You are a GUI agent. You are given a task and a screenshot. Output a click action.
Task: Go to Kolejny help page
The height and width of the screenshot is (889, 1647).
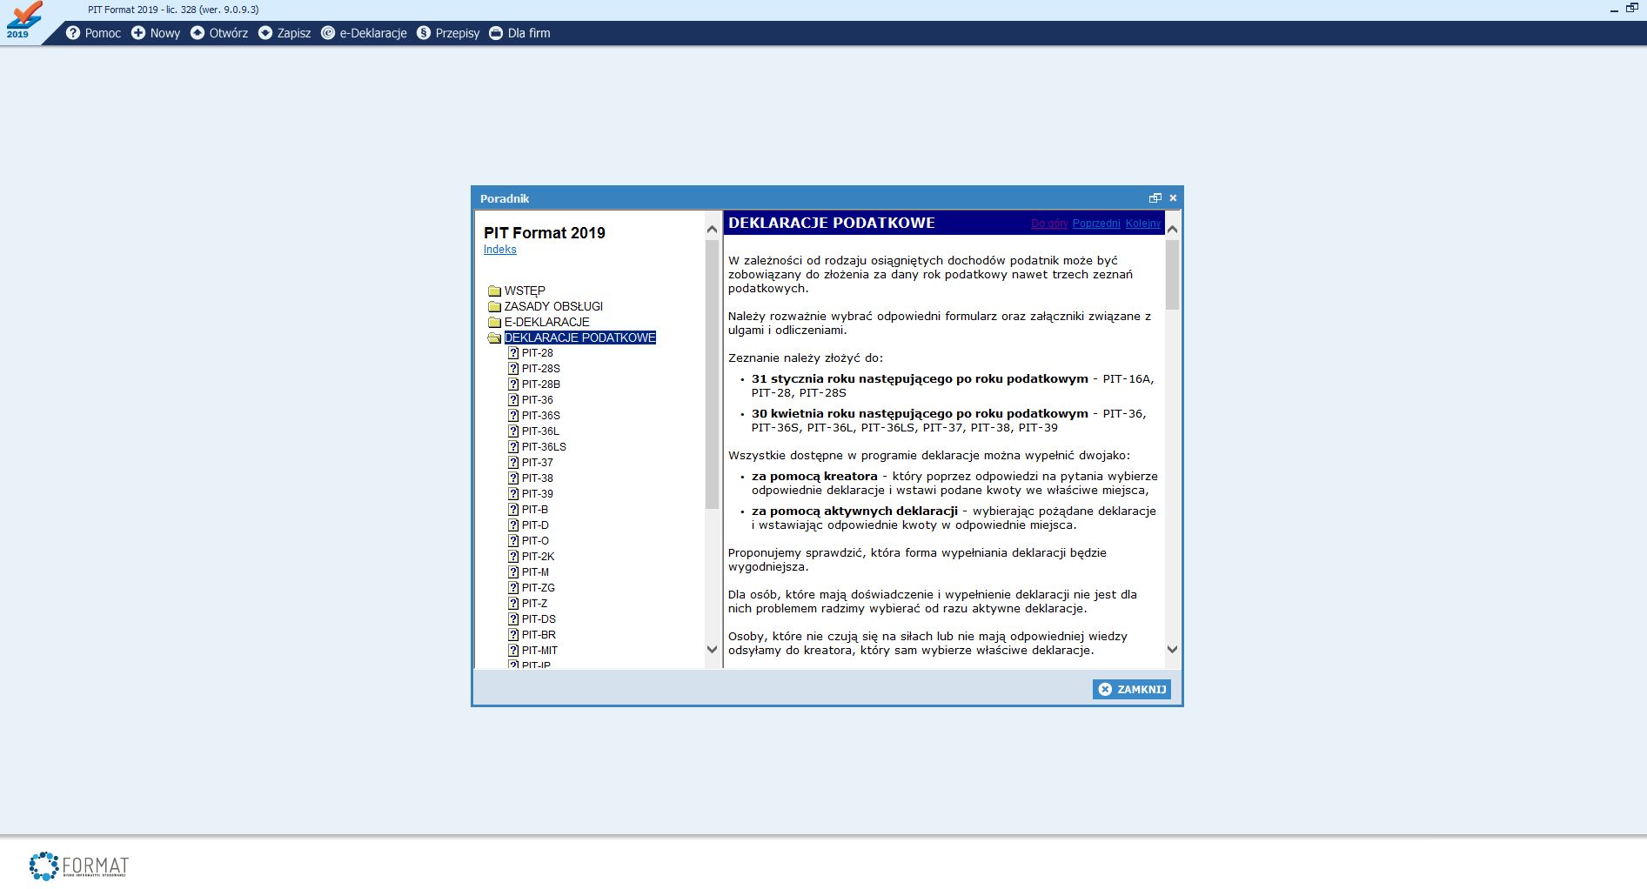(1142, 224)
